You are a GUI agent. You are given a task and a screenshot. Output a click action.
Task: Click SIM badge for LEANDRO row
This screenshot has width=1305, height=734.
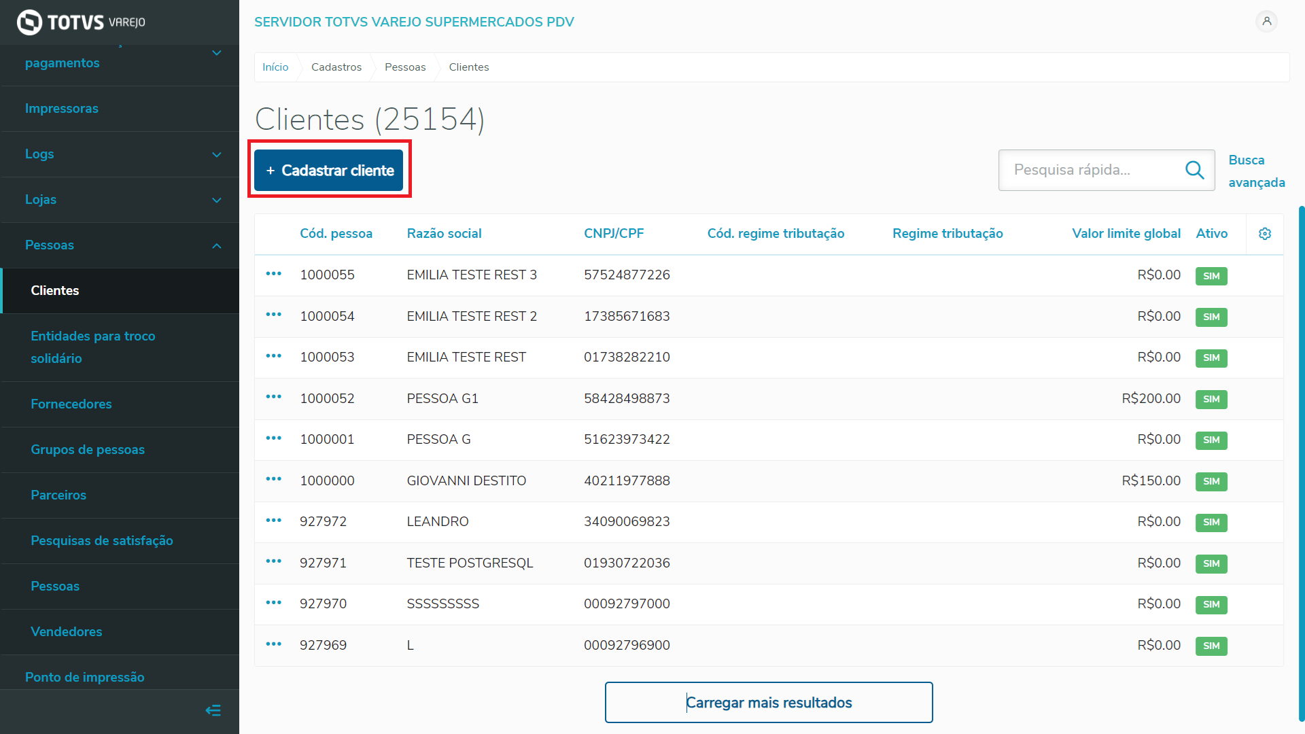click(x=1211, y=522)
